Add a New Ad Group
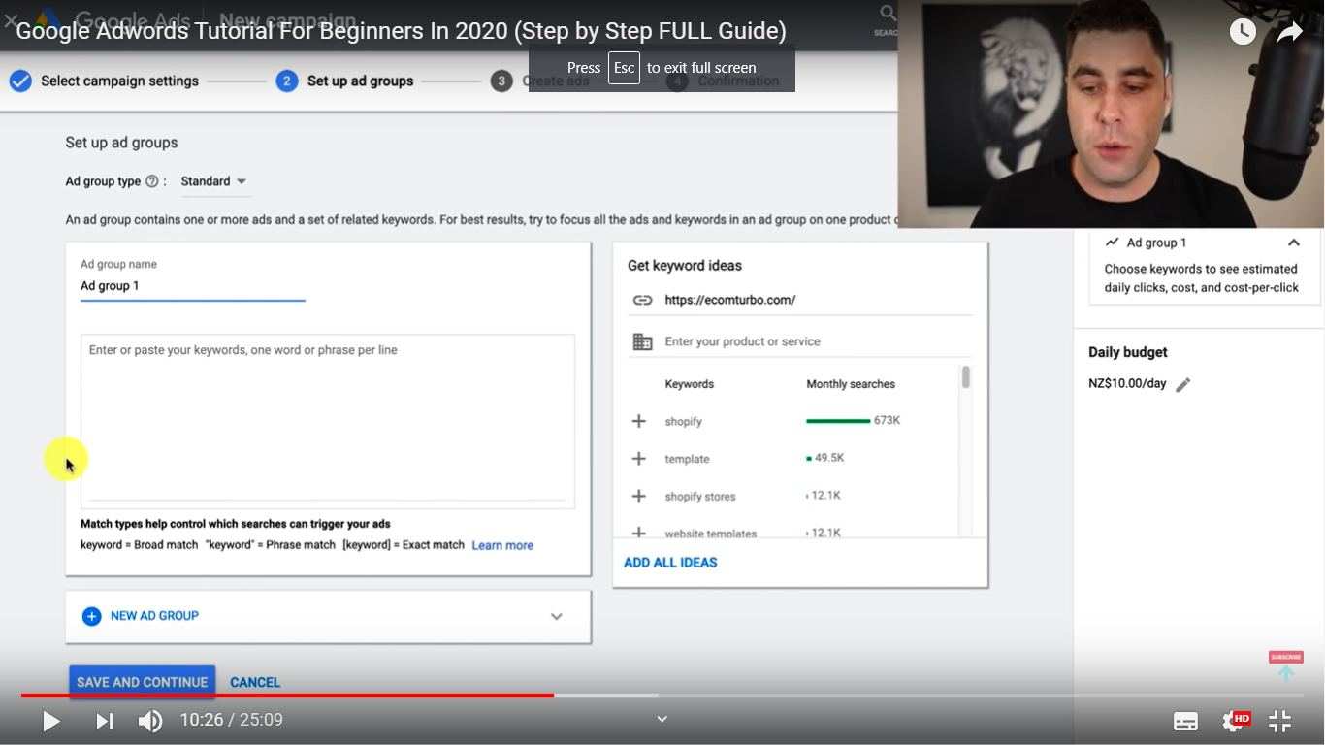 [x=141, y=616]
